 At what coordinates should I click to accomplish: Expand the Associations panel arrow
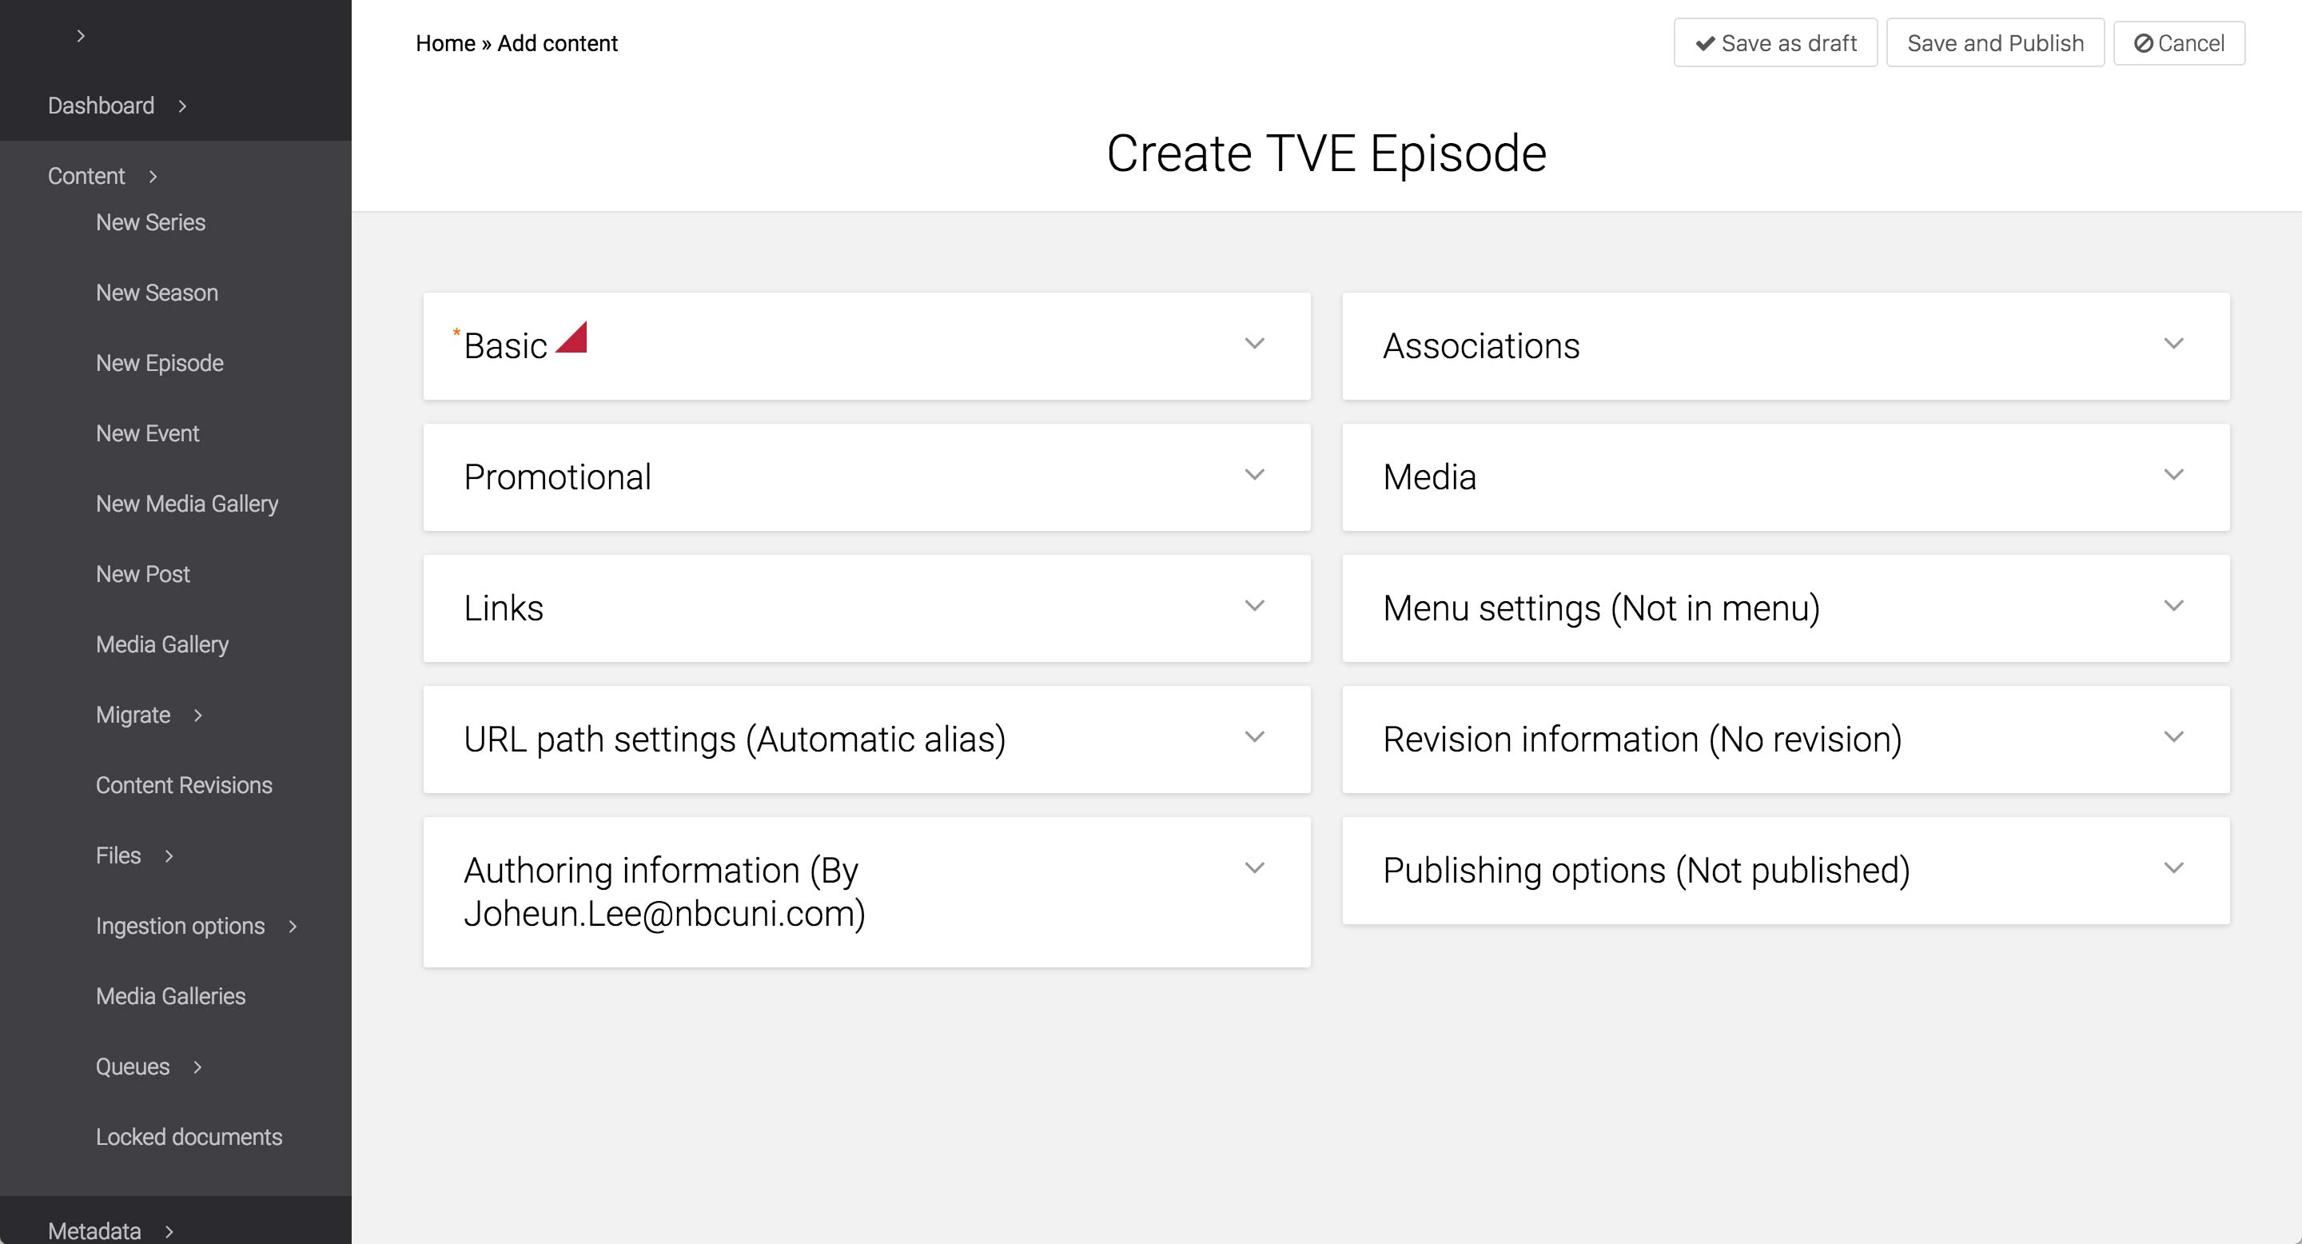[x=2173, y=344]
